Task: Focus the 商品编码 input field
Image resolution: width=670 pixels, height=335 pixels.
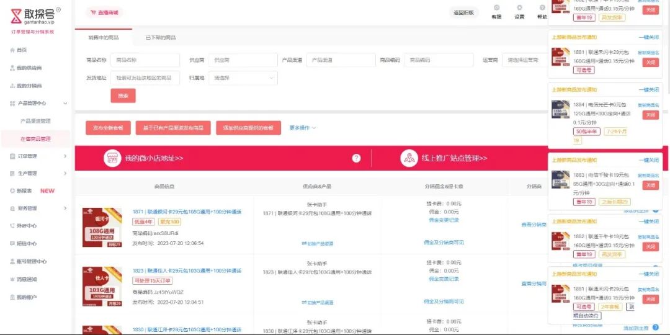Action: click(439, 60)
